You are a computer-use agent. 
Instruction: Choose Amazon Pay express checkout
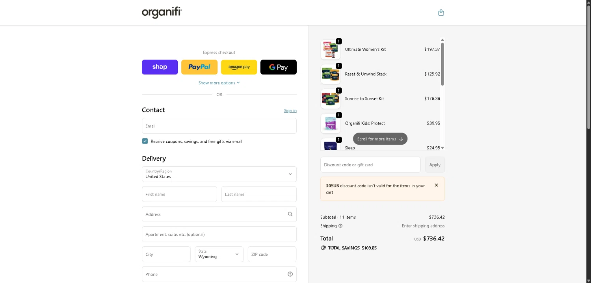pyautogui.click(x=239, y=67)
